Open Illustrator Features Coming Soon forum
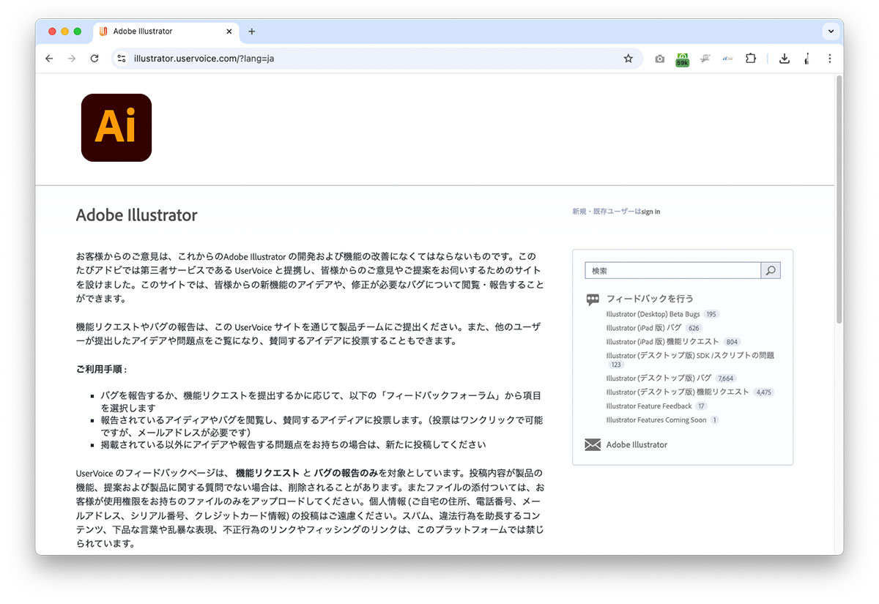Viewport: 879px width, 604px height. pos(656,420)
